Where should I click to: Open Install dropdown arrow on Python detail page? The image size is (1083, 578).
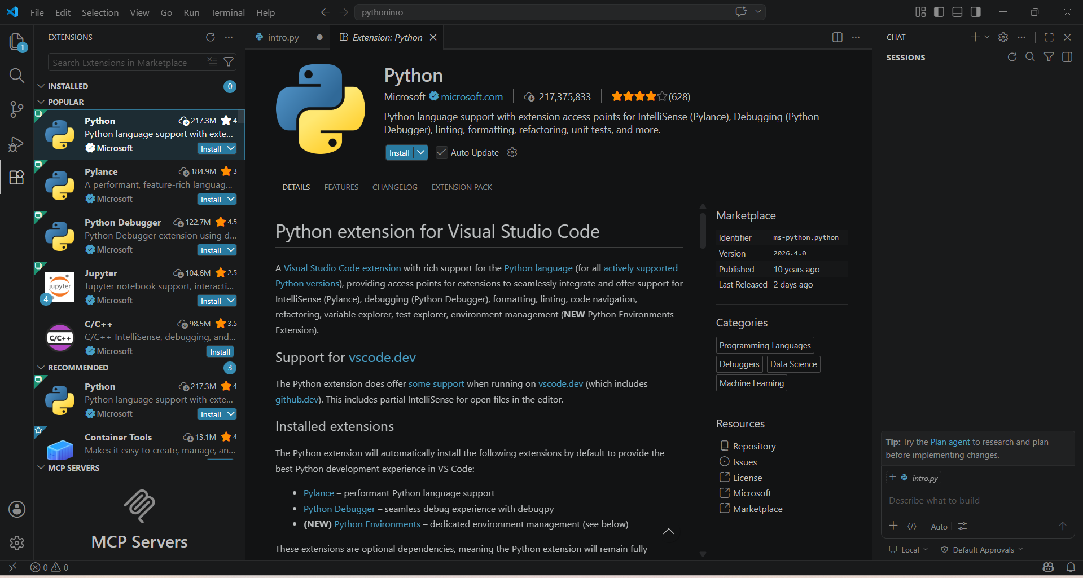(x=421, y=152)
